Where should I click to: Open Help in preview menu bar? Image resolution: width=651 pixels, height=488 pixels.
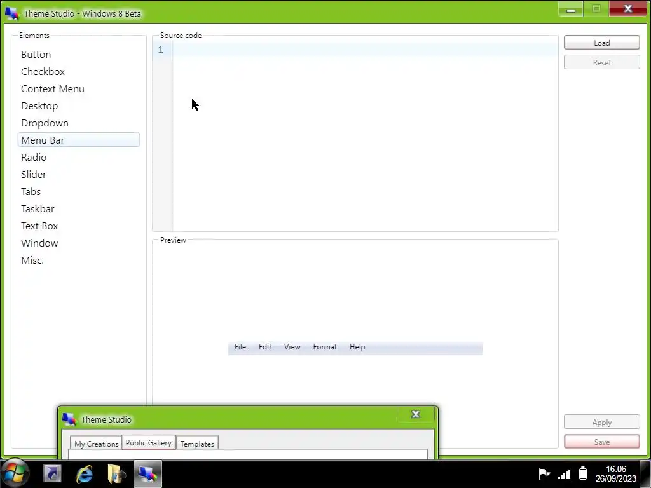click(x=357, y=347)
